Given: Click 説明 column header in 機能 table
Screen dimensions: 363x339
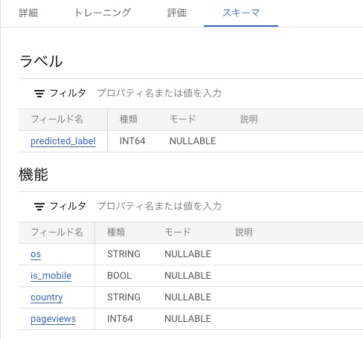Looking at the screenshot, I should pos(244,233).
